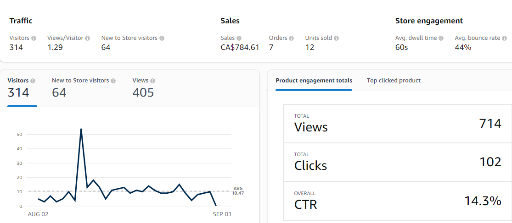Click info icon beside Sales amount label
Viewport: 512px width, 223px height.
click(x=239, y=38)
